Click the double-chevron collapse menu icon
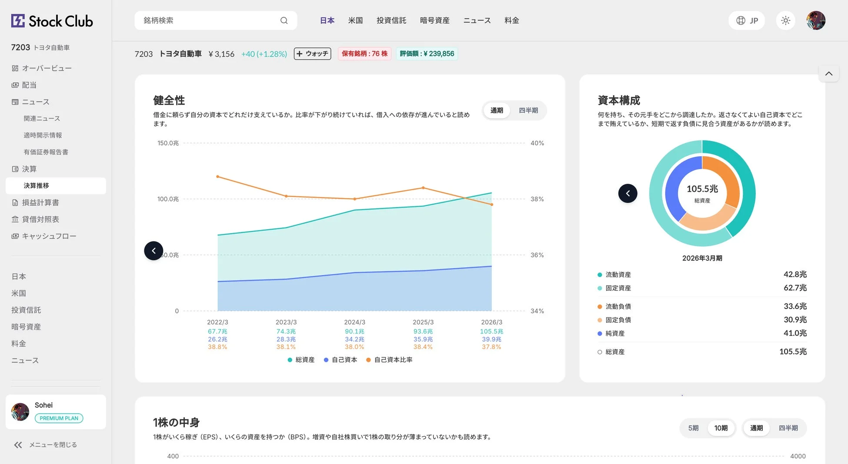848x464 pixels. (x=18, y=445)
